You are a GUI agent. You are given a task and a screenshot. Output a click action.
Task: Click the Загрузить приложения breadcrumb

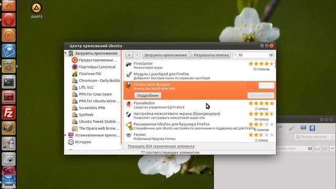165,55
